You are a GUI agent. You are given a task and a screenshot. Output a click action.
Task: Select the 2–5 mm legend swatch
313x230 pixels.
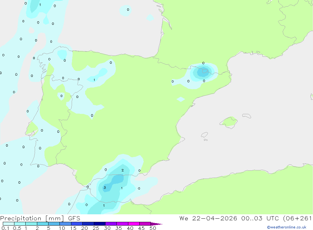point(43,224)
